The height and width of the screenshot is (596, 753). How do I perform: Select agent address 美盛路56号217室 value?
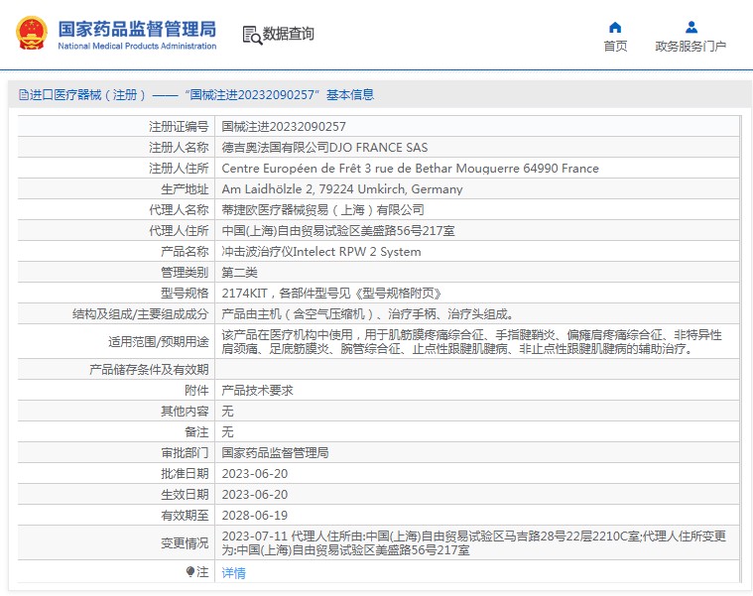point(338,231)
